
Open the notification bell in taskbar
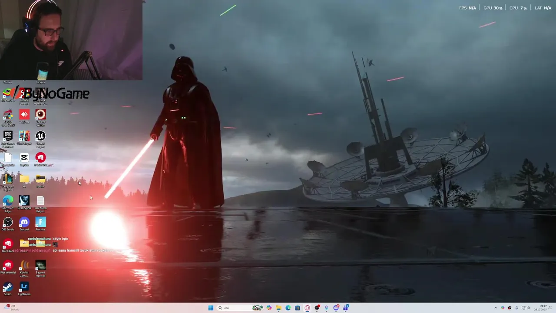(550, 308)
